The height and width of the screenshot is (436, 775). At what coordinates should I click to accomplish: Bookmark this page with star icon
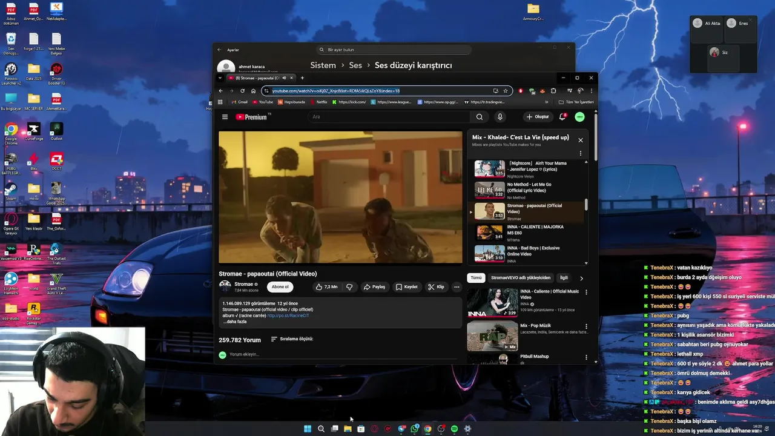click(506, 91)
